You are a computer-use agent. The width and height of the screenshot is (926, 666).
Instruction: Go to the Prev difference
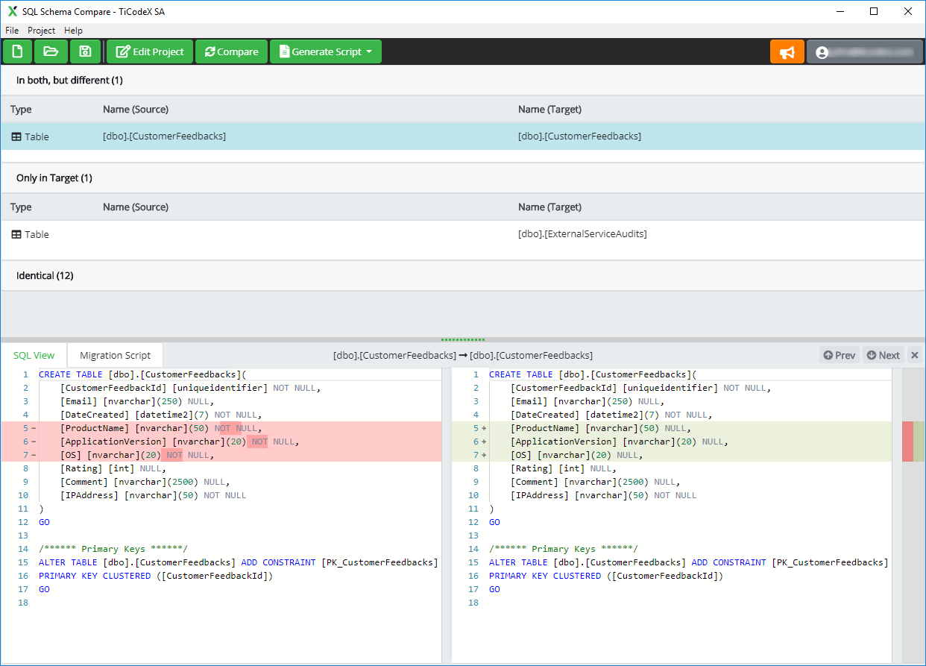[840, 355]
